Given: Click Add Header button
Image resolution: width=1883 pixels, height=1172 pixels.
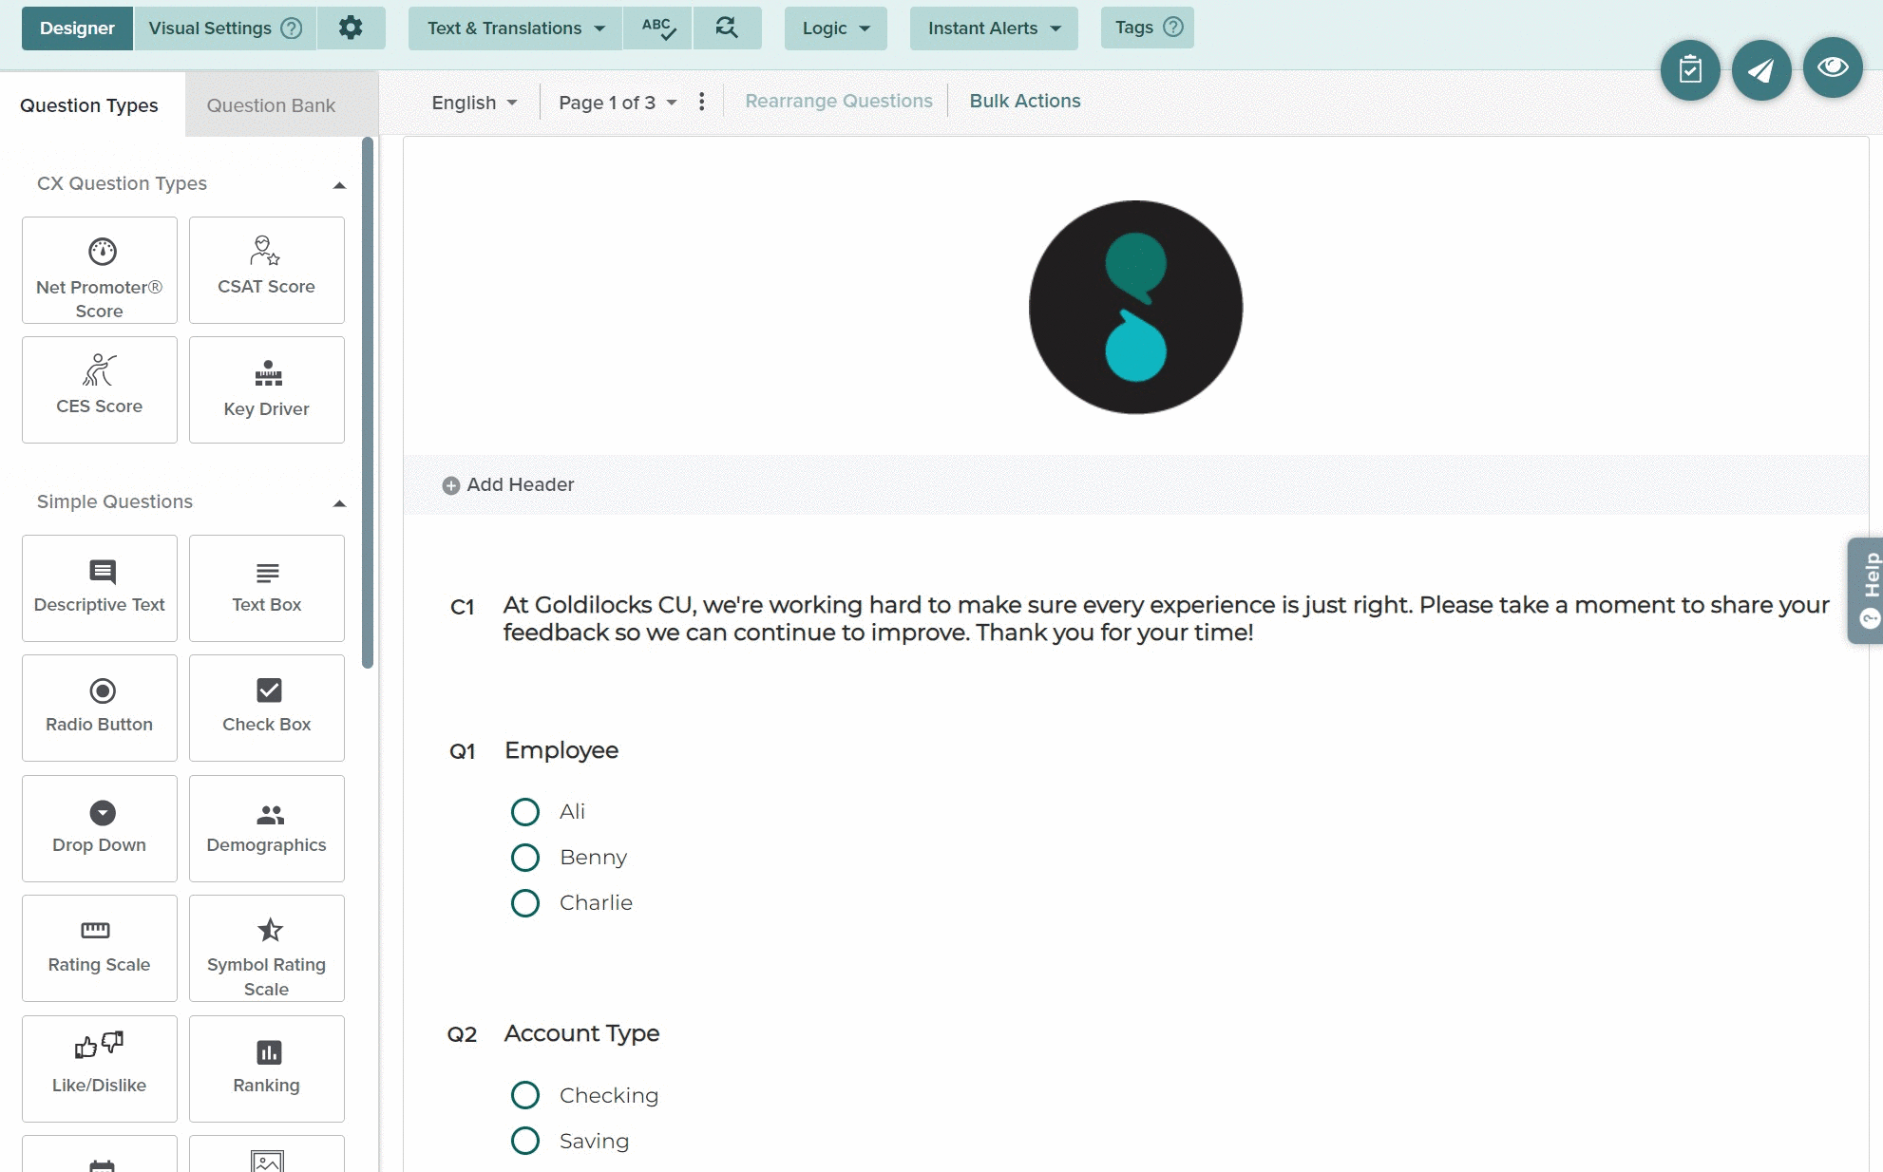Looking at the screenshot, I should click(508, 485).
